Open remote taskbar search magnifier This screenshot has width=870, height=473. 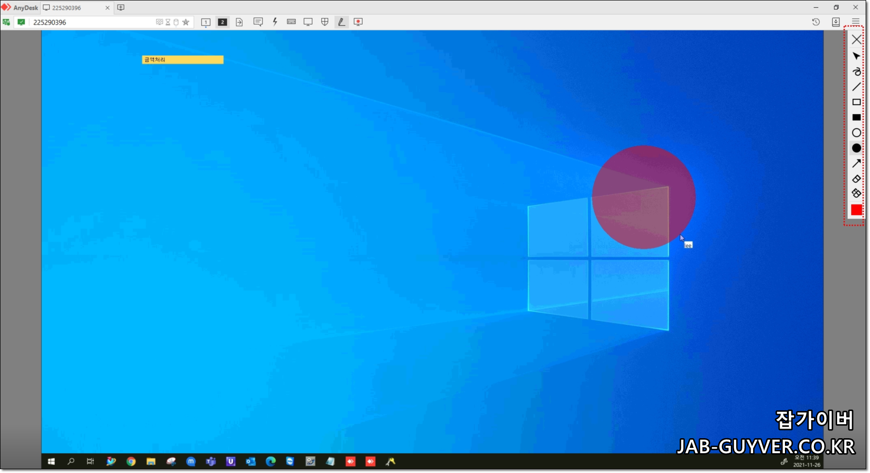point(71,461)
